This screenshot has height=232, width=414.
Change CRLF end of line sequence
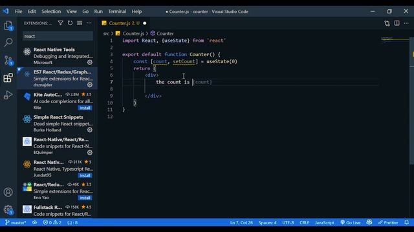point(304,222)
